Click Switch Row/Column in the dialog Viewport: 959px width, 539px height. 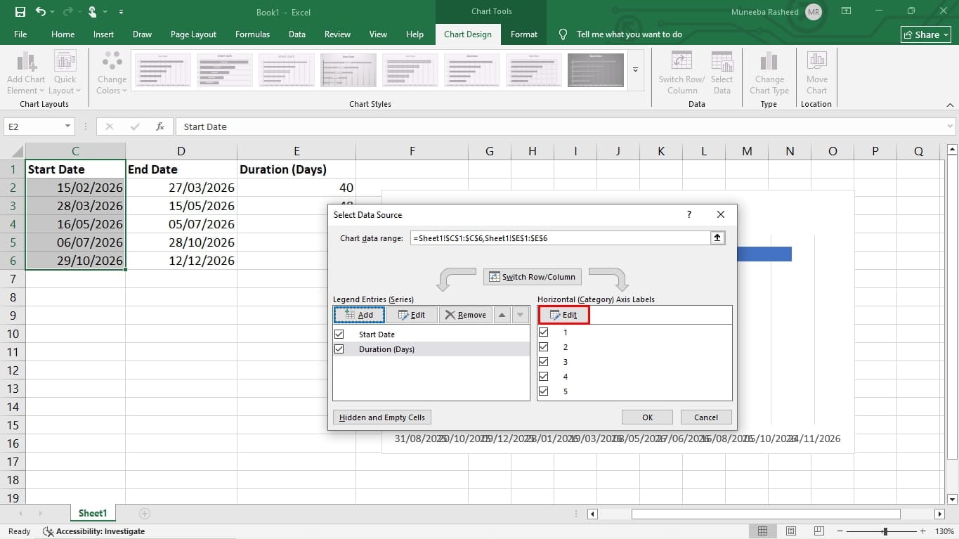pyautogui.click(x=533, y=277)
